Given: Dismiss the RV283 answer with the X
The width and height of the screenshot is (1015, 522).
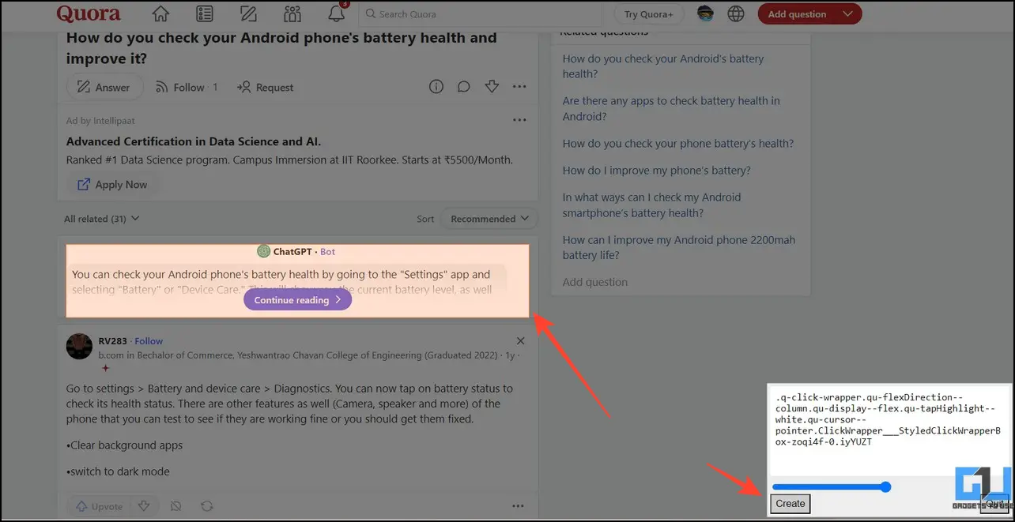Looking at the screenshot, I should click(x=520, y=341).
